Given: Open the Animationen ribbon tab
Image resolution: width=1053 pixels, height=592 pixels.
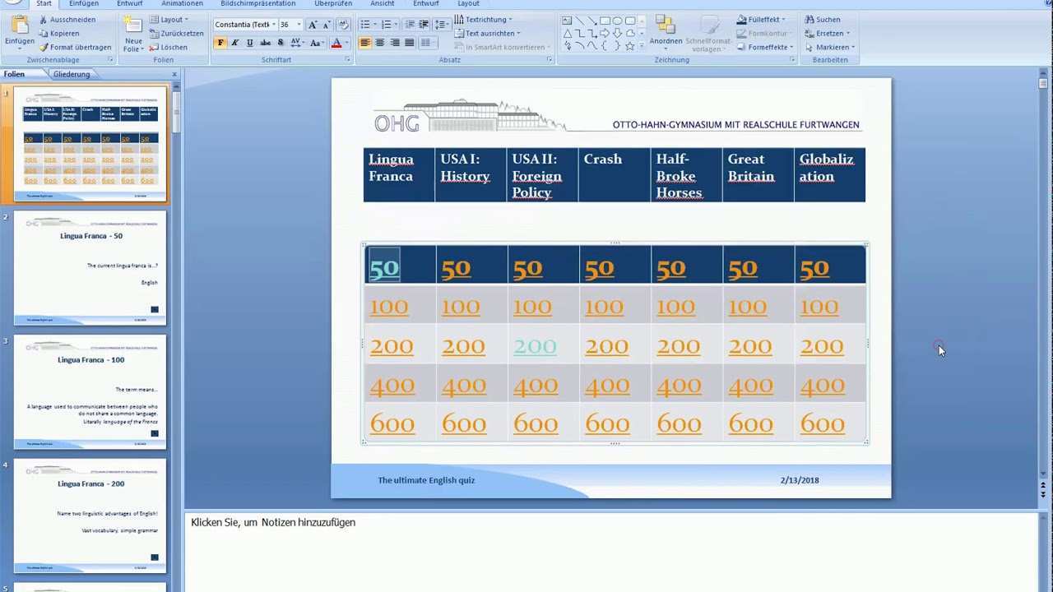Looking at the screenshot, I should pos(182,4).
